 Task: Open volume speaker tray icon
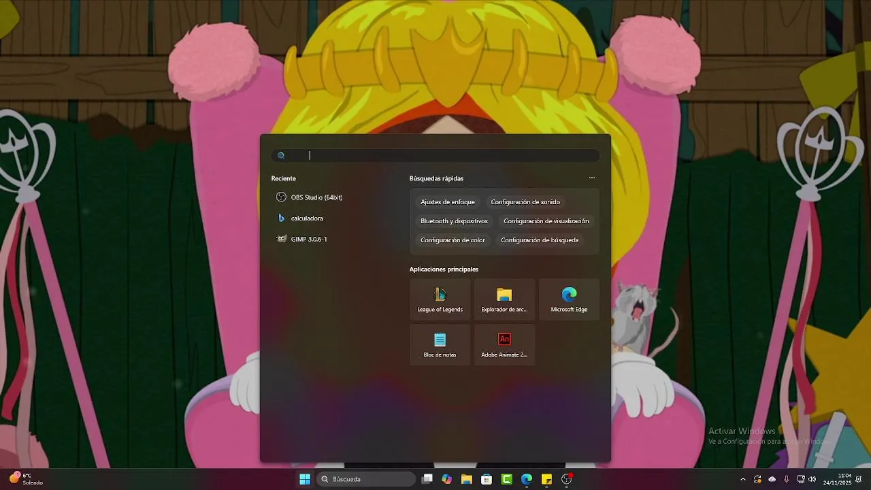812,479
